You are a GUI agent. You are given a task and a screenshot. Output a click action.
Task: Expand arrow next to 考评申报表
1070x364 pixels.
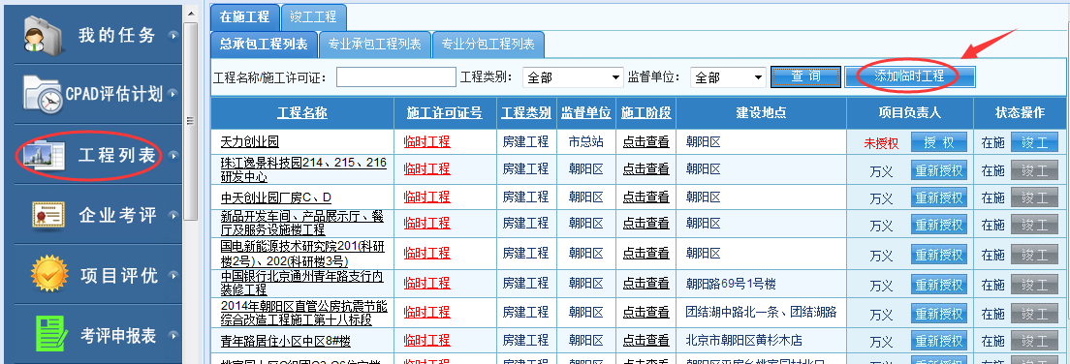coord(174,336)
